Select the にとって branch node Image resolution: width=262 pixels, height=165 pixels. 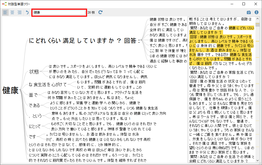pos(35,126)
